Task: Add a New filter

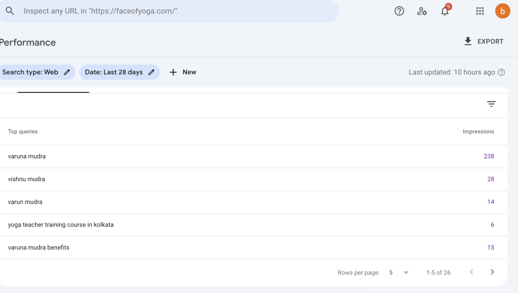Action: point(183,72)
